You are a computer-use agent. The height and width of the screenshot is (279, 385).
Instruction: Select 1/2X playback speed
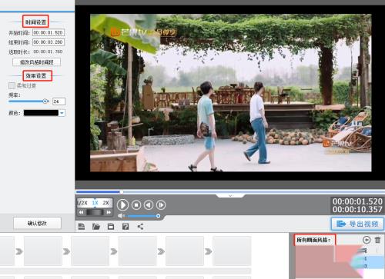(82, 203)
